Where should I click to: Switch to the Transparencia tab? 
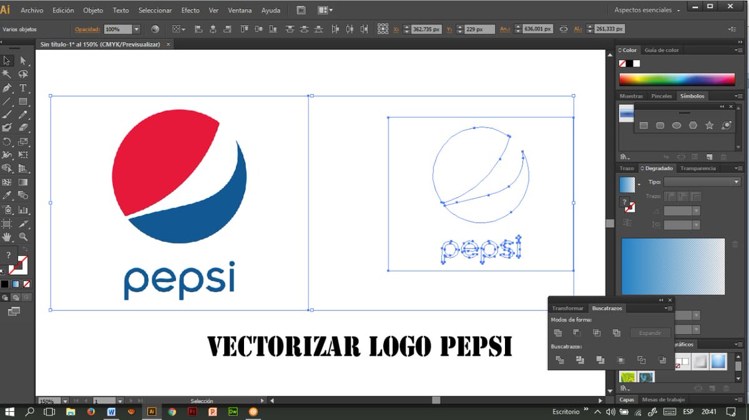[x=698, y=168]
